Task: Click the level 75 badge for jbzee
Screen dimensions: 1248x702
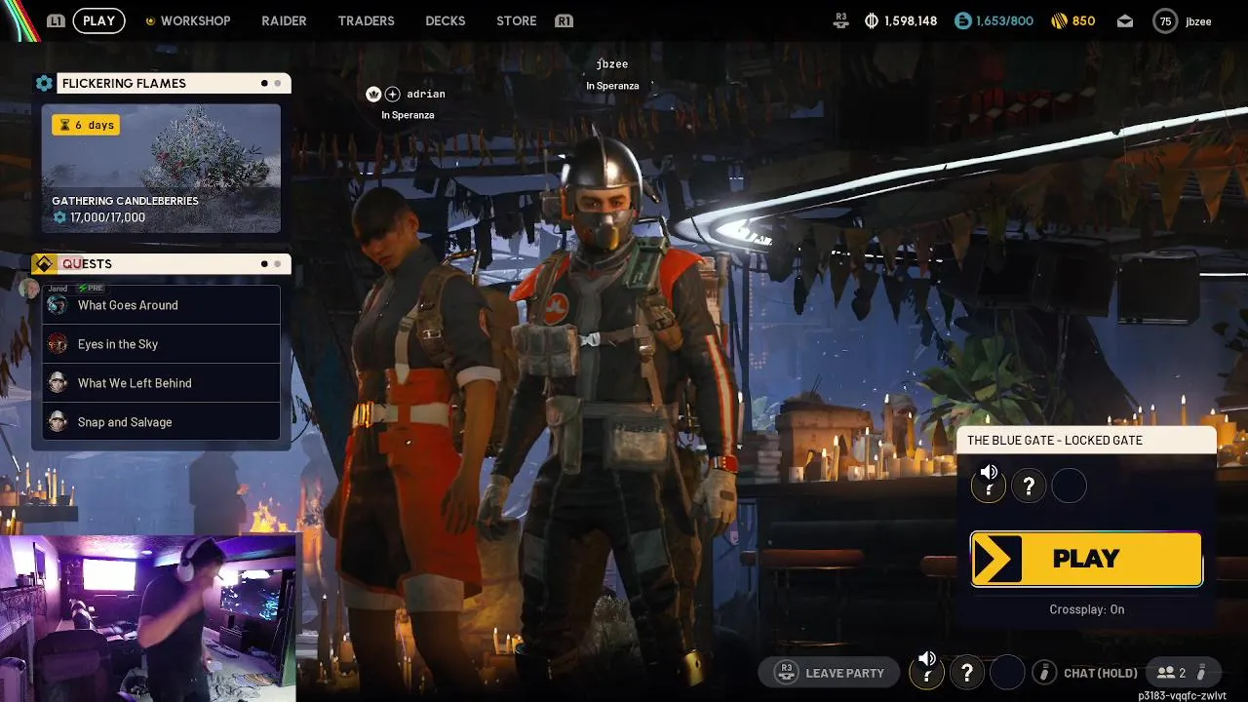Action: click(1165, 20)
